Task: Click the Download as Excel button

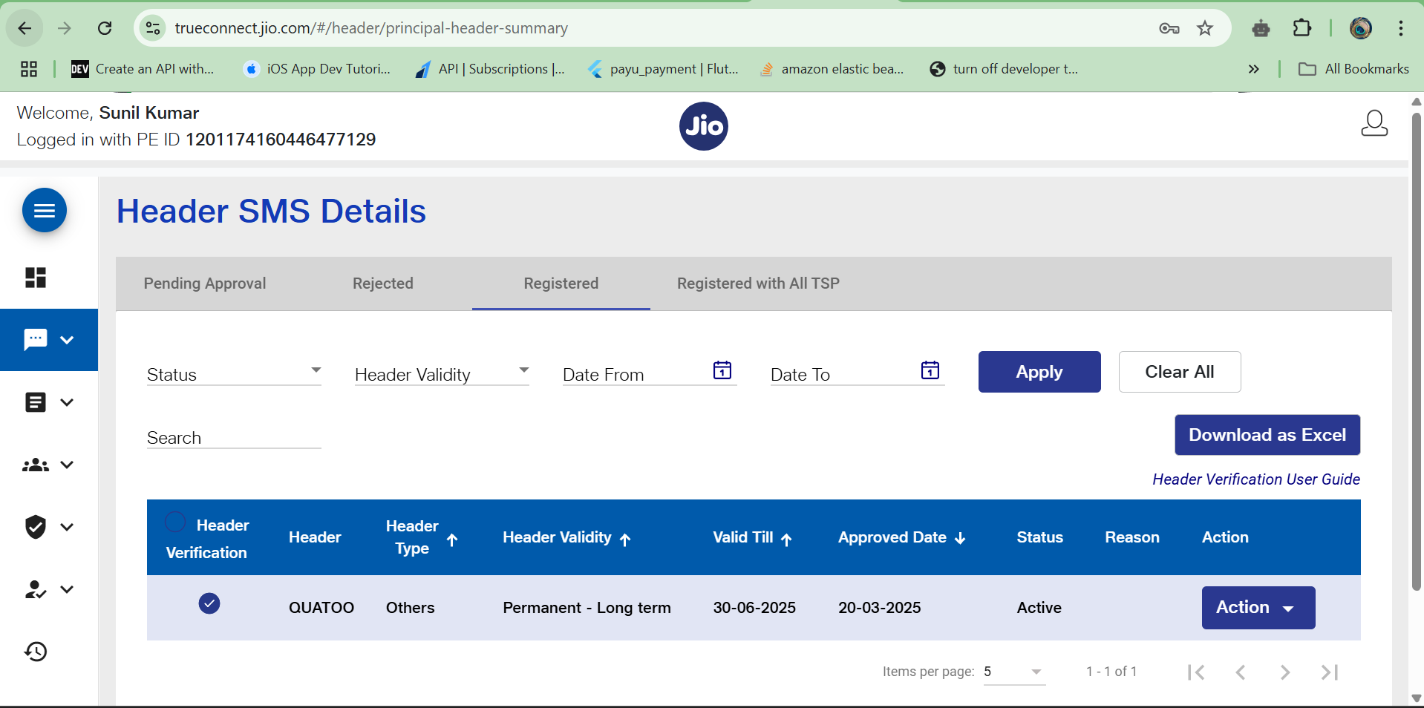Action: tap(1267, 435)
